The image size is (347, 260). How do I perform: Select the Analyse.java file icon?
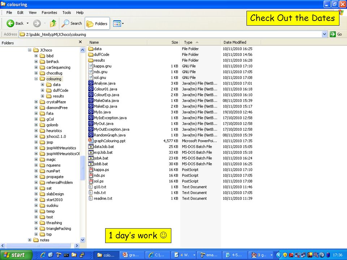(x=91, y=83)
